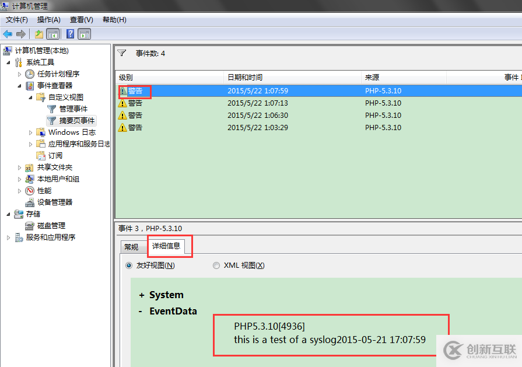The width and height of the screenshot is (522, 367).
Task: Click the 摘要页事件 funnel icon
Action: click(x=51, y=121)
